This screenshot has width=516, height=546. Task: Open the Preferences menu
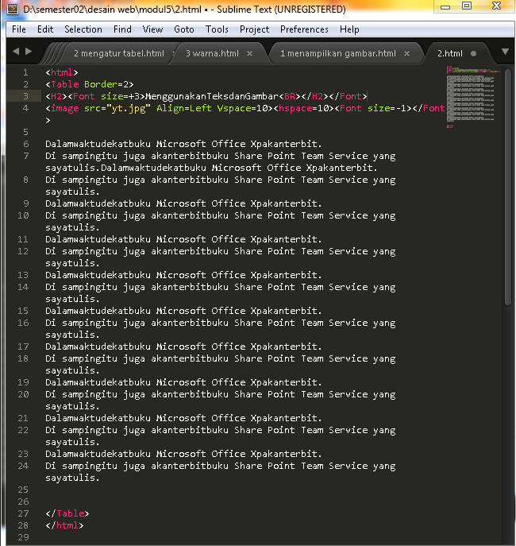pos(304,29)
